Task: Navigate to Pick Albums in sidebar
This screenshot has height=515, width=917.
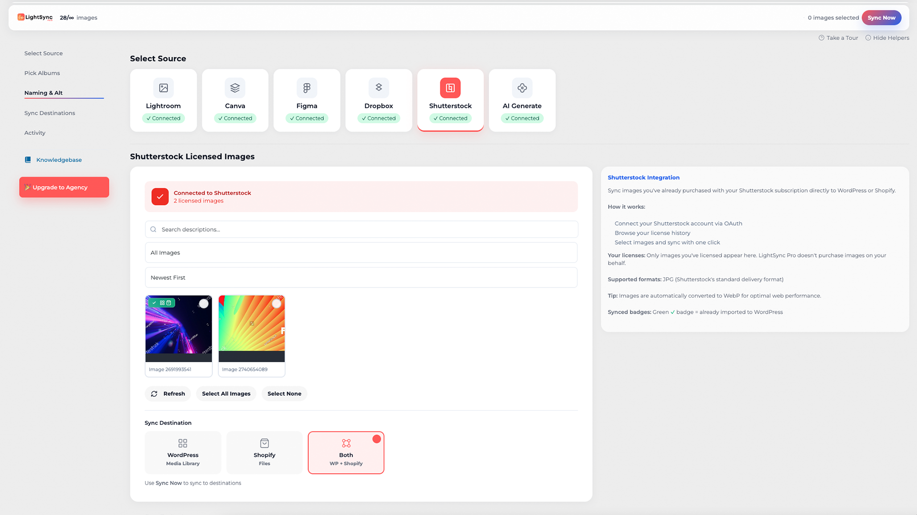Action: pyautogui.click(x=42, y=73)
